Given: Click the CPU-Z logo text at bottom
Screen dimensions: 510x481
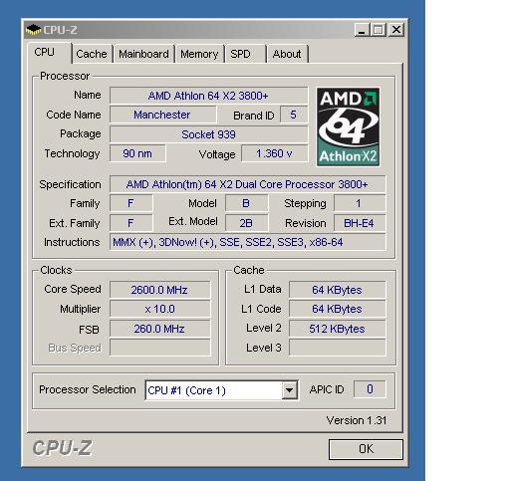Looking at the screenshot, I should point(62,448).
